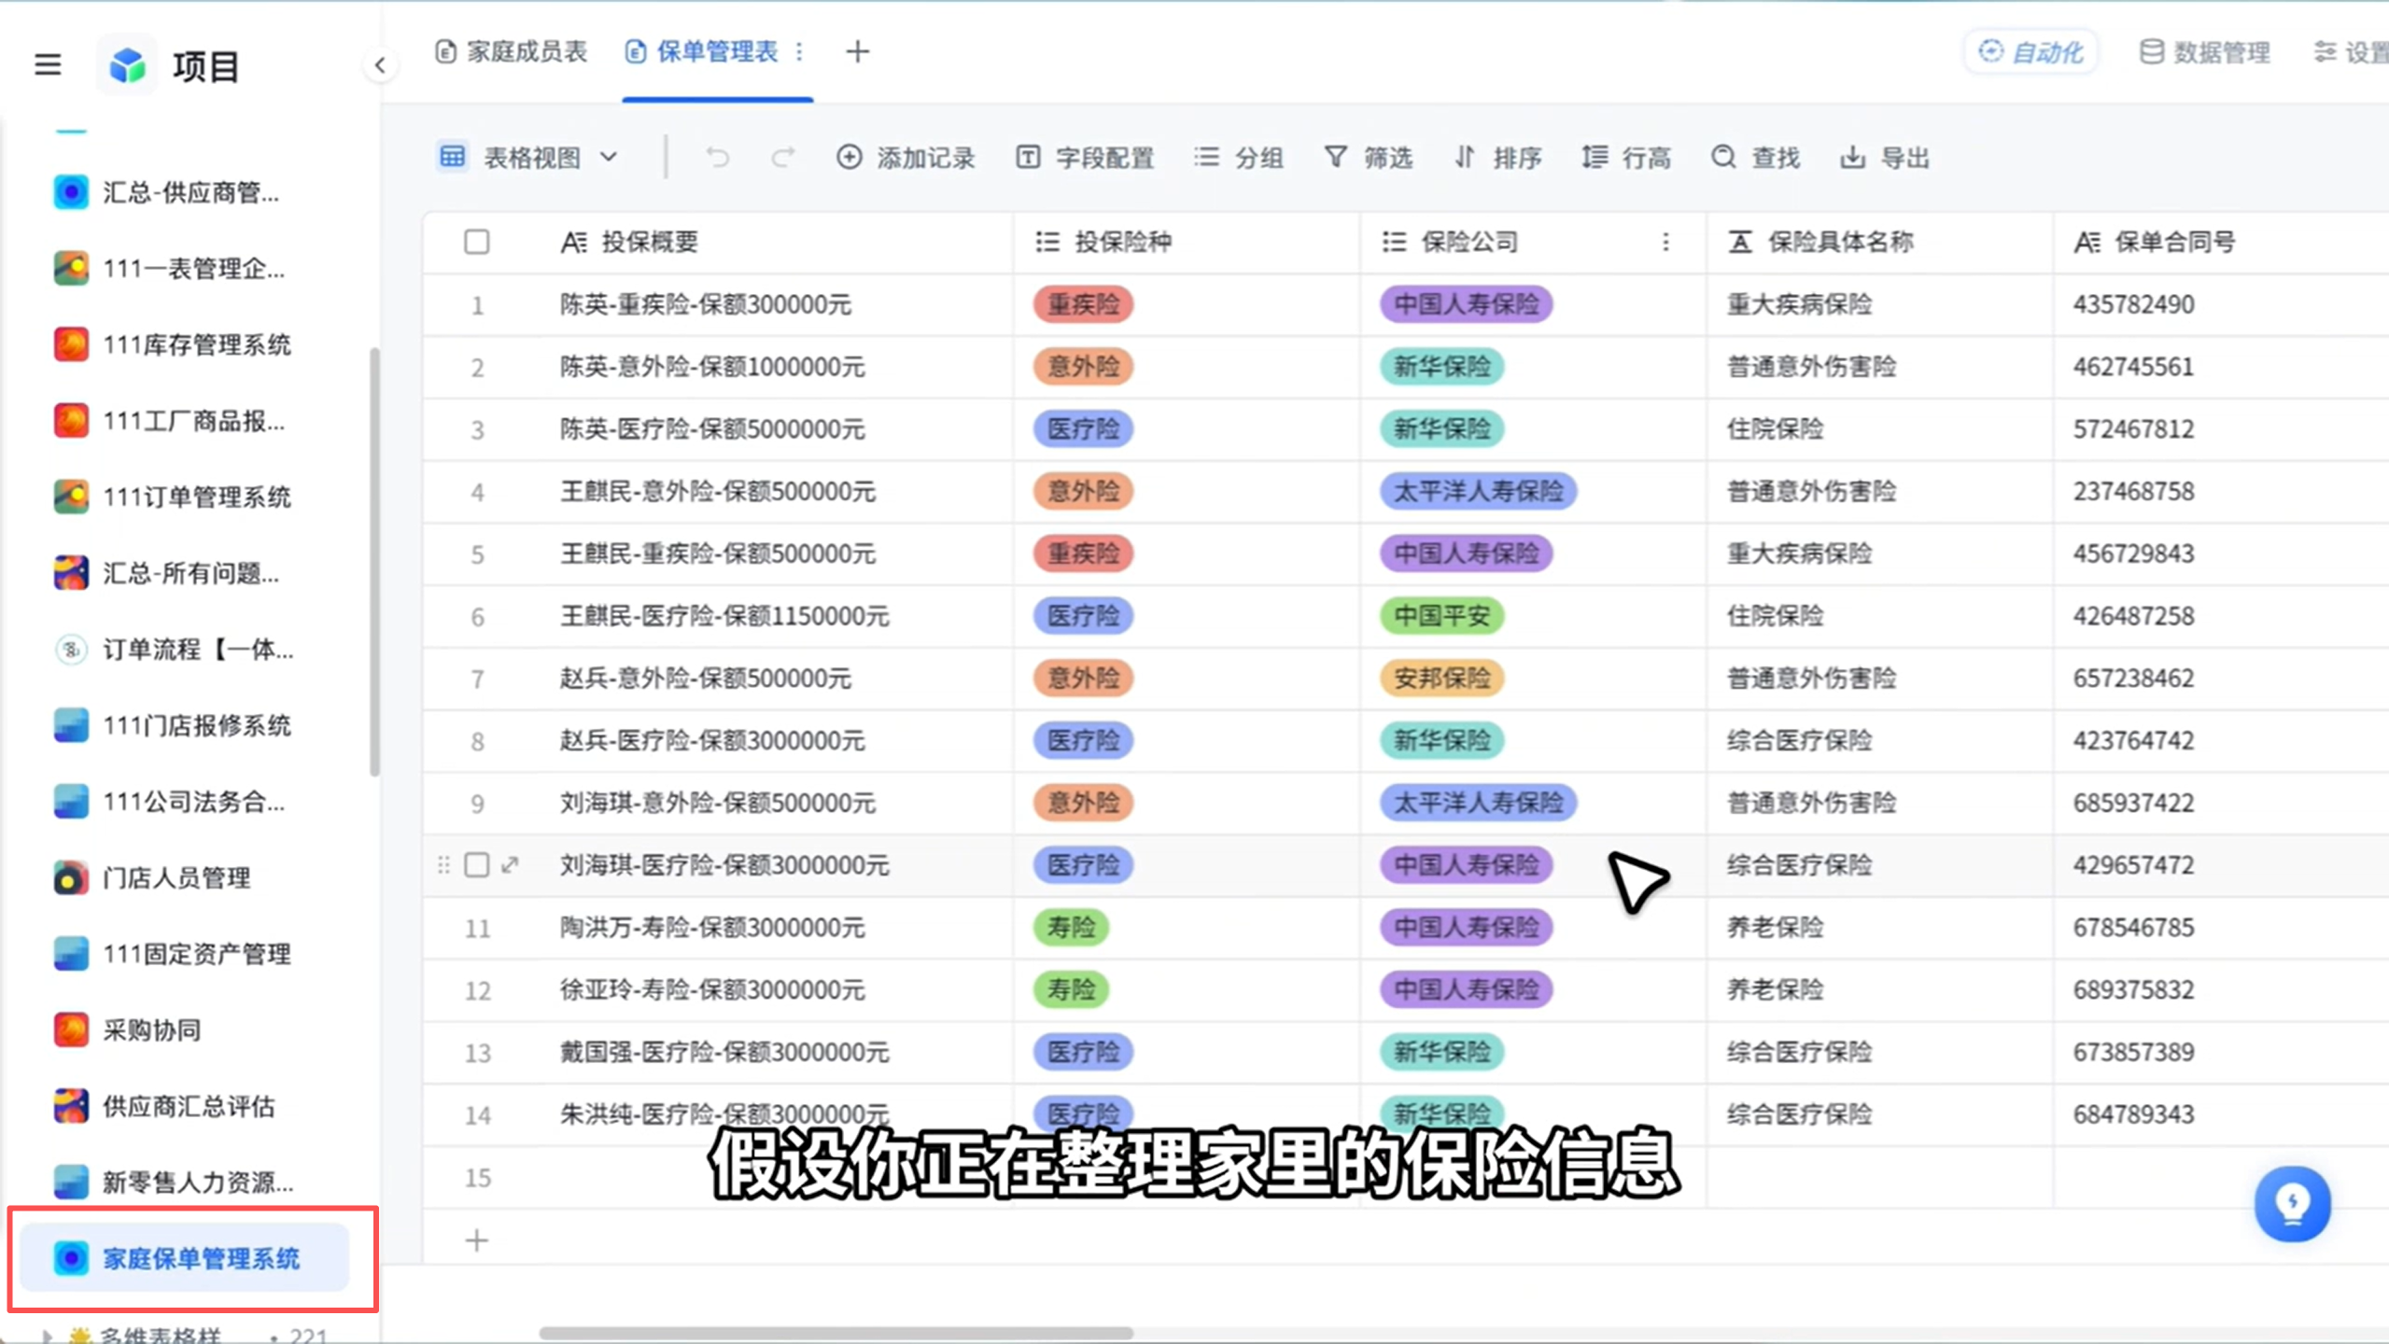Expand the 多维表格样 folder arrow
Viewport: 2389px width, 1344px height.
46,1336
